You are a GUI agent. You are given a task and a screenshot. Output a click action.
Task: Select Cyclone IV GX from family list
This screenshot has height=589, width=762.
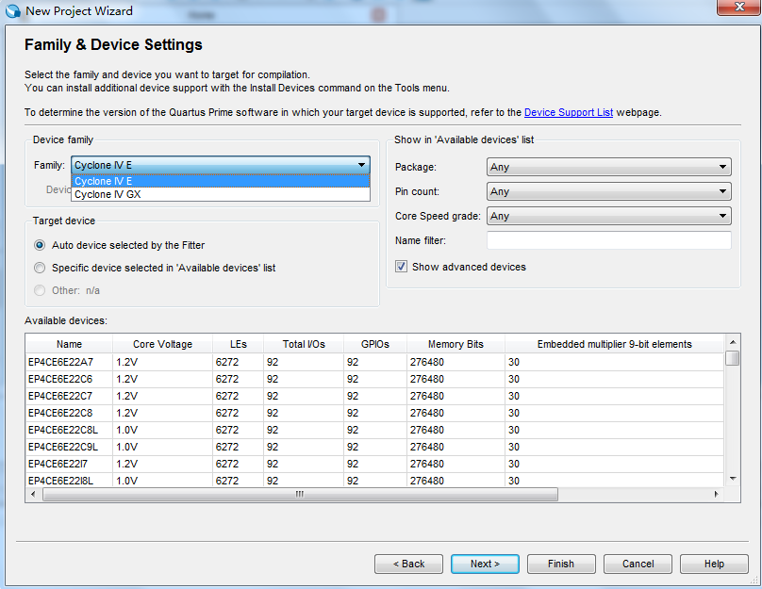click(220, 194)
